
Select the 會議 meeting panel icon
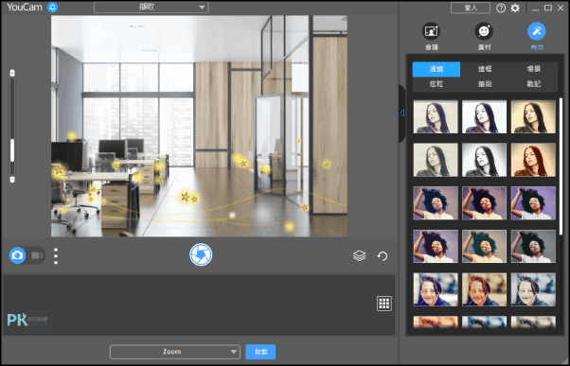pos(431,31)
